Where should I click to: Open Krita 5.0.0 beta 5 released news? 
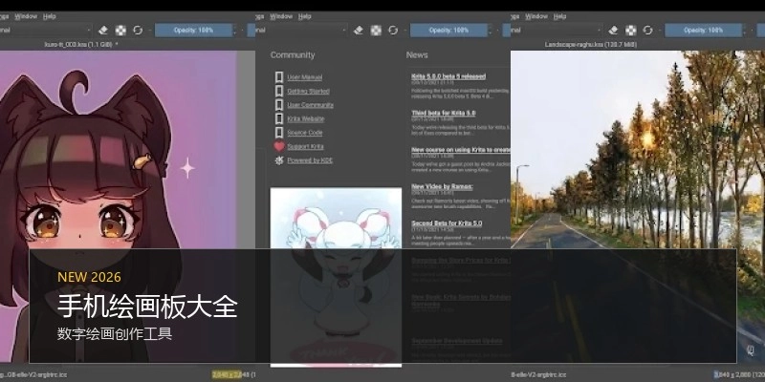coord(448,76)
